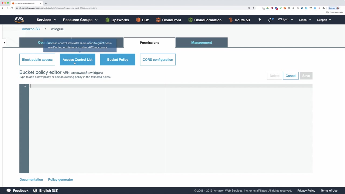This screenshot has height=194, width=345.
Task: Click line number 1 in editor gutter
Action: tap(25, 86)
